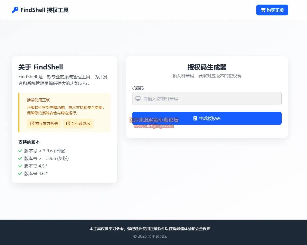Click the key logo icon in header
Image resolution: width=307 pixels, height=245 pixels.
[15, 10]
